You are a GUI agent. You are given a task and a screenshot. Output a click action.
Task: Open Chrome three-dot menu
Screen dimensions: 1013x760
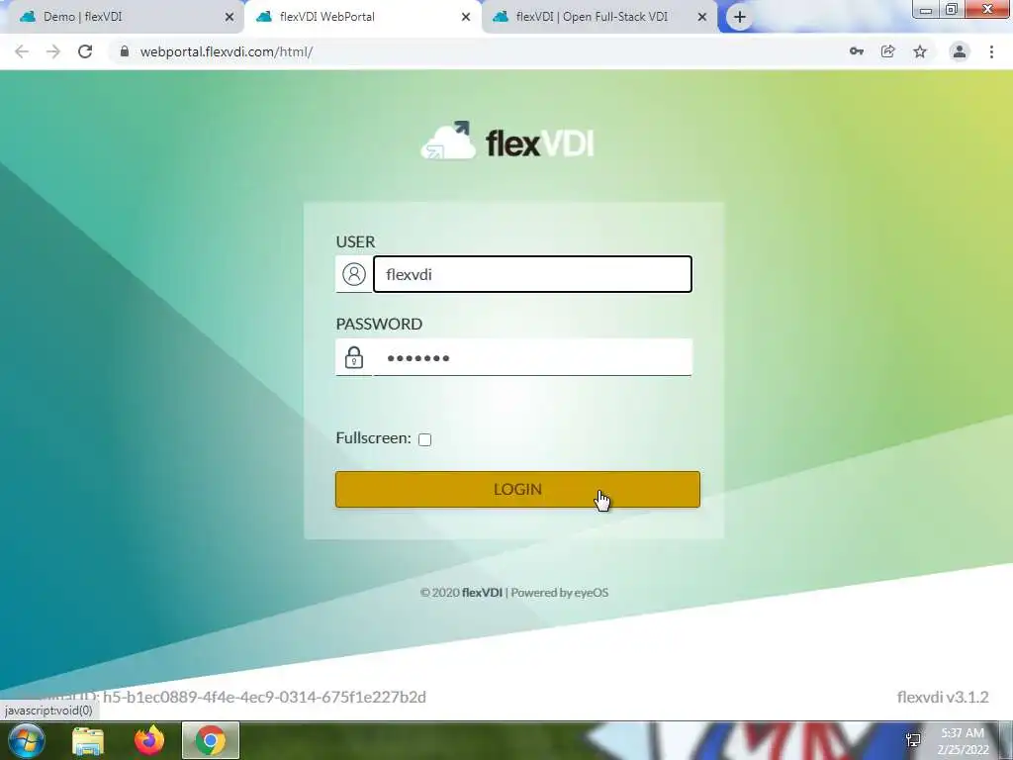[991, 51]
